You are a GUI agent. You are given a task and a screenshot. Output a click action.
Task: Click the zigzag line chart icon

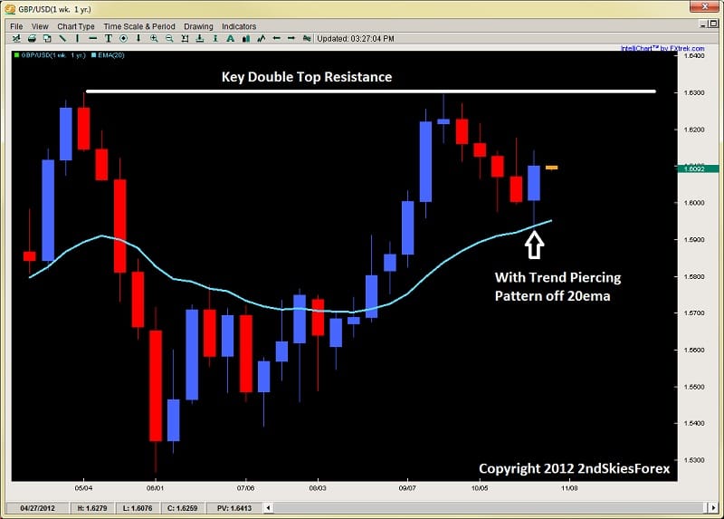click(262, 39)
